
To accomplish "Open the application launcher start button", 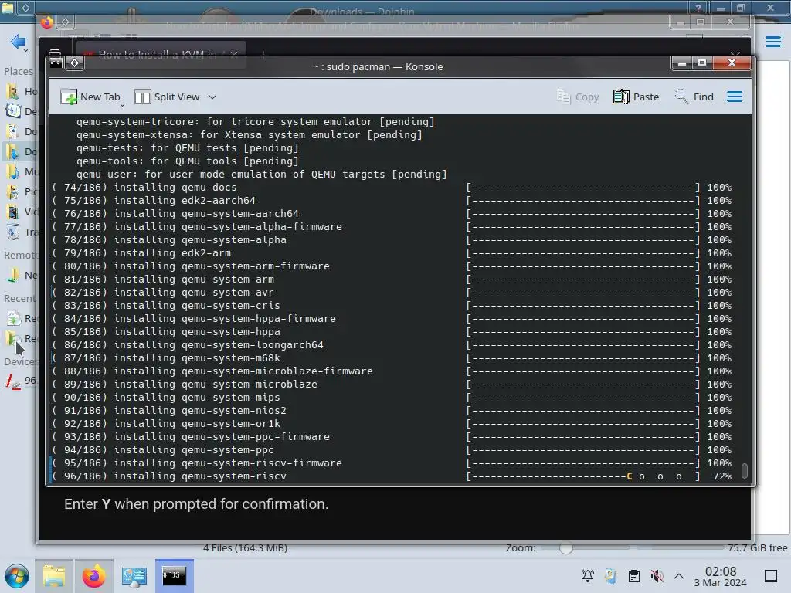I will click(x=17, y=576).
